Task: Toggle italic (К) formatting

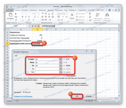Action: point(25,17)
